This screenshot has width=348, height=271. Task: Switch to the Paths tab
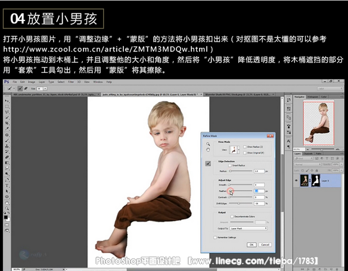click(x=318, y=153)
